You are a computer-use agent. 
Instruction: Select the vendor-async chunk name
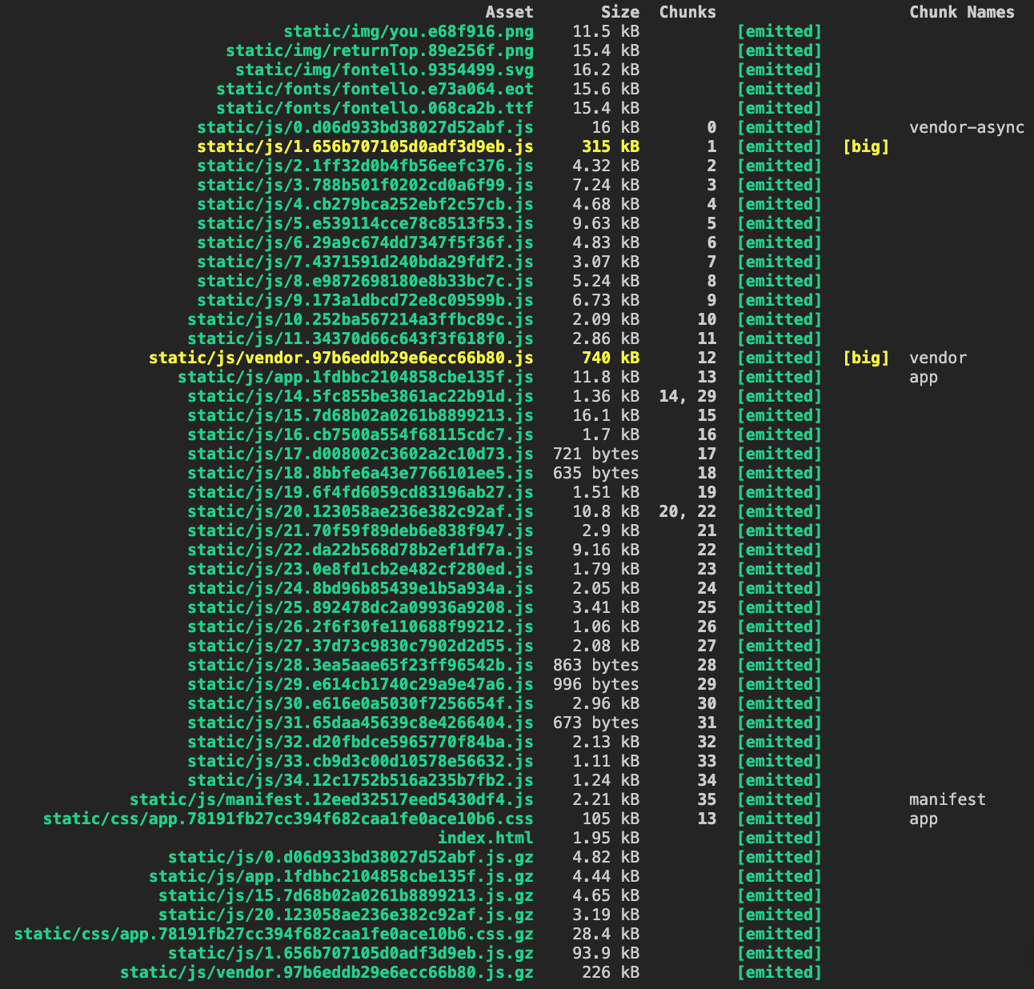[x=966, y=127]
